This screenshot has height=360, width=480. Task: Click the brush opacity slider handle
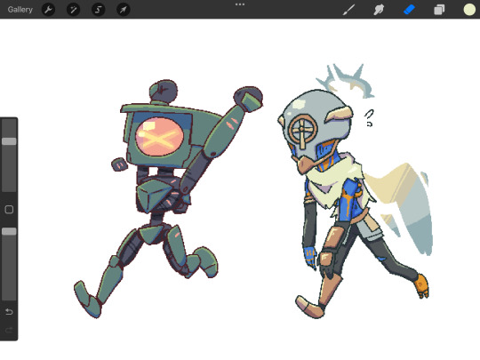[9, 231]
